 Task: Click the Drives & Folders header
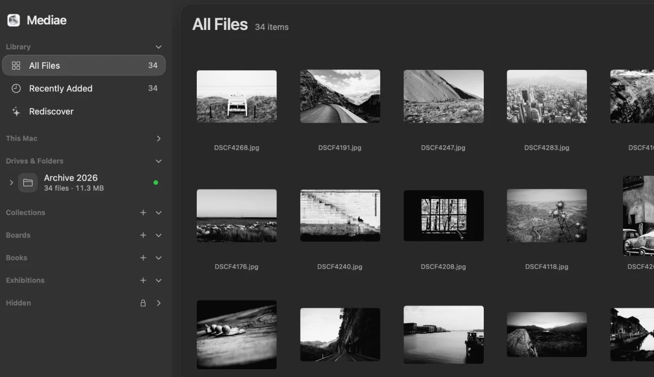(x=34, y=161)
